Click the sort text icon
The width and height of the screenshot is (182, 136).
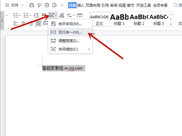(62, 15)
